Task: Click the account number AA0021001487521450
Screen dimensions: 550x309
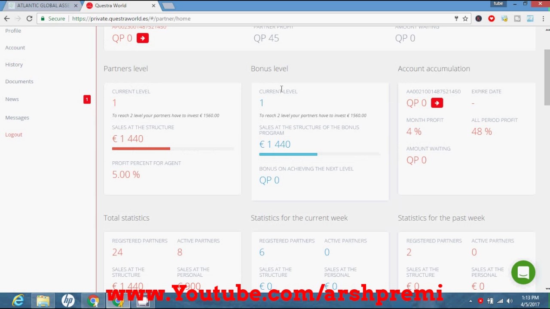Action: 434,91
